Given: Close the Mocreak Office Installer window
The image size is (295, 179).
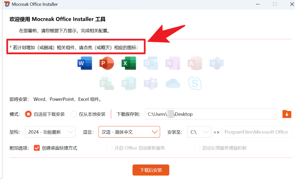Looking at the screenshot, I should pos(292,4).
